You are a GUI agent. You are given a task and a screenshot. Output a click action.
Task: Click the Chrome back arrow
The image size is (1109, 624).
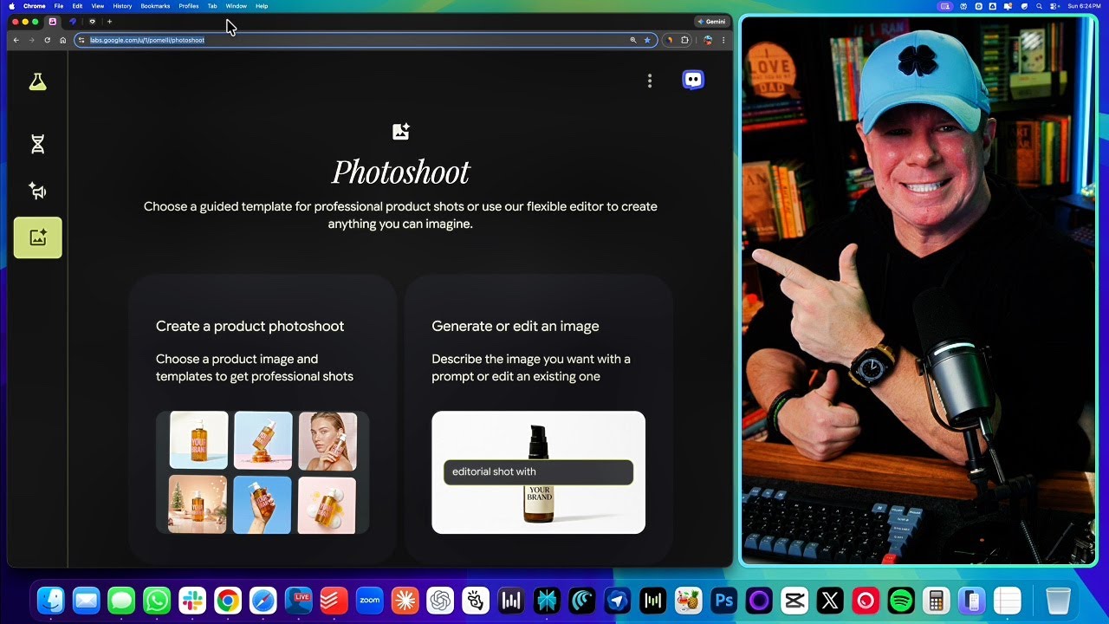click(16, 40)
